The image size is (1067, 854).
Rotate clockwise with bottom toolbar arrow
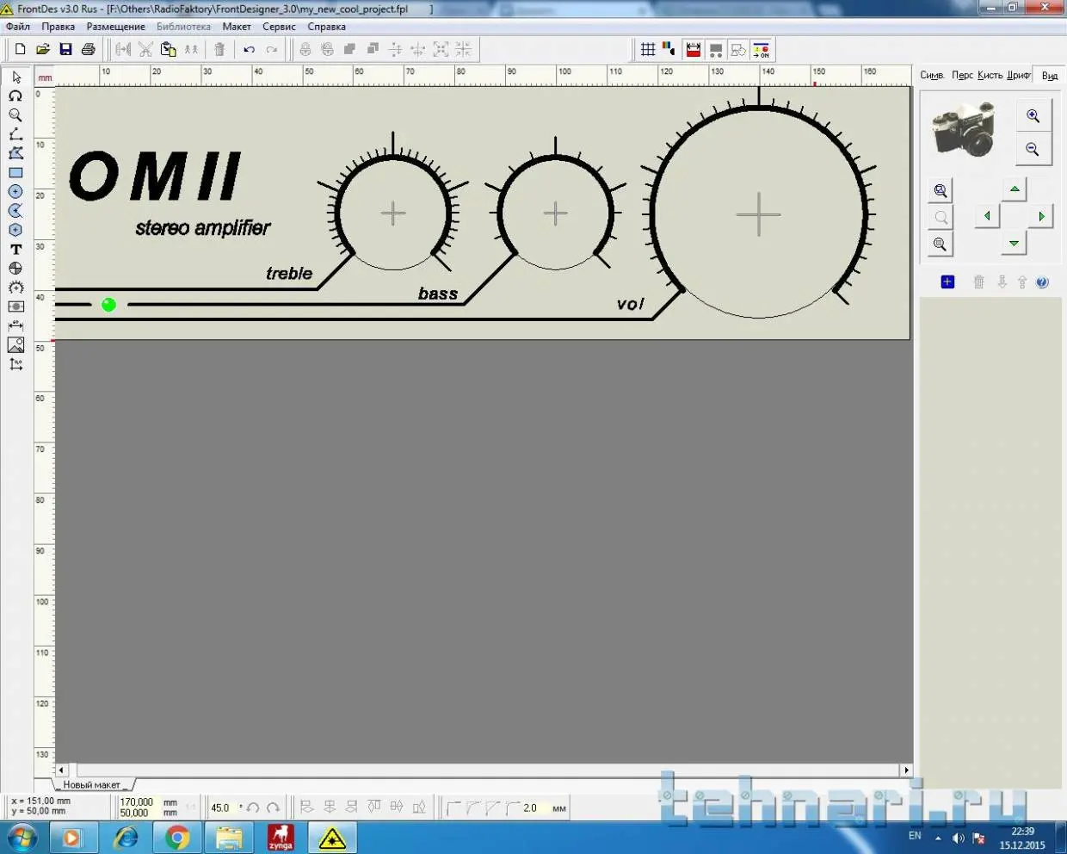pos(273,808)
